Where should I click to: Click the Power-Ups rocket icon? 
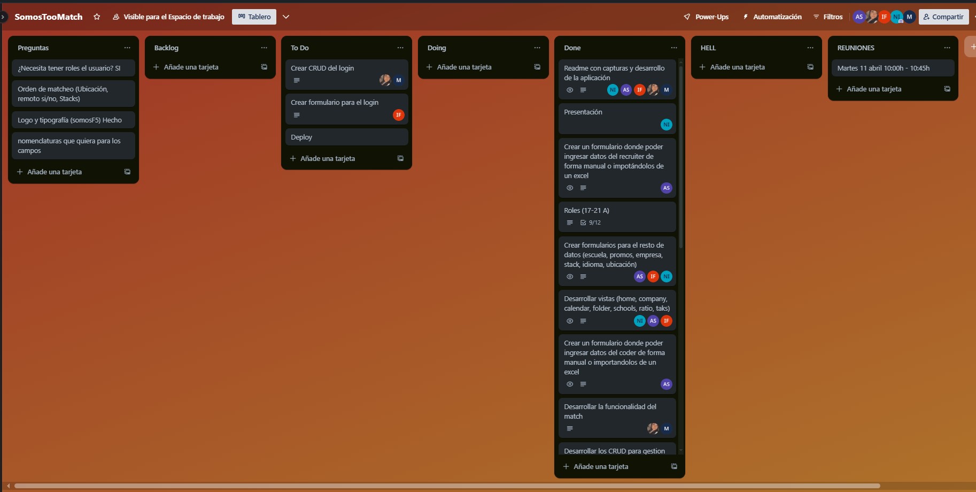(687, 17)
